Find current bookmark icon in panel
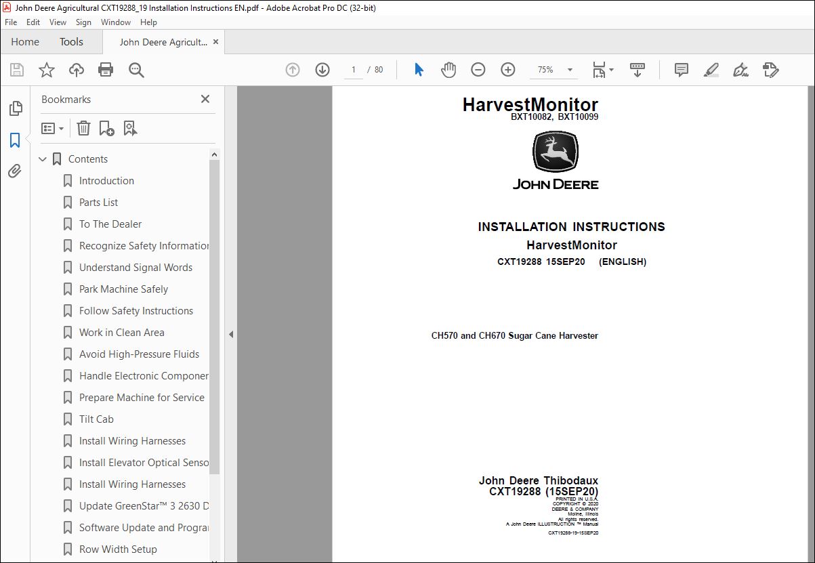Image resolution: width=815 pixels, height=563 pixels. (130, 128)
